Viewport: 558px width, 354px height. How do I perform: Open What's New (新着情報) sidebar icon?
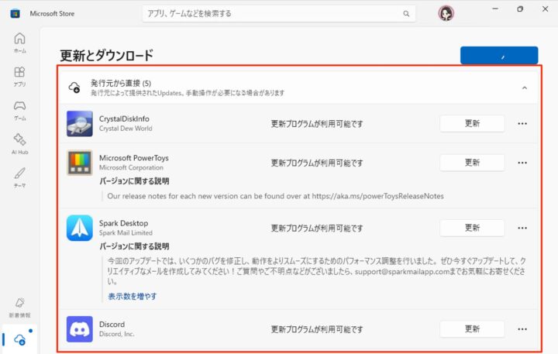(19, 307)
